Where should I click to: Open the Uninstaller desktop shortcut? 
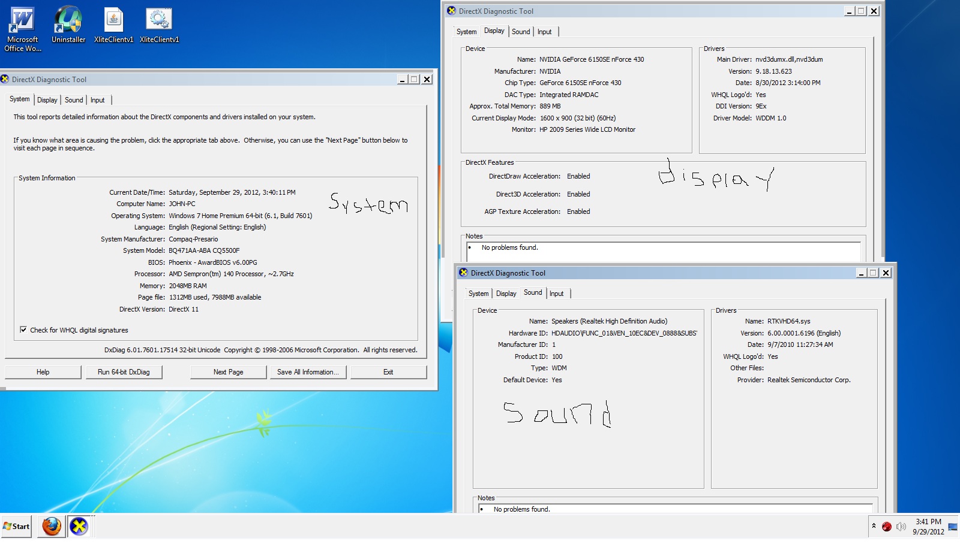pos(68,25)
